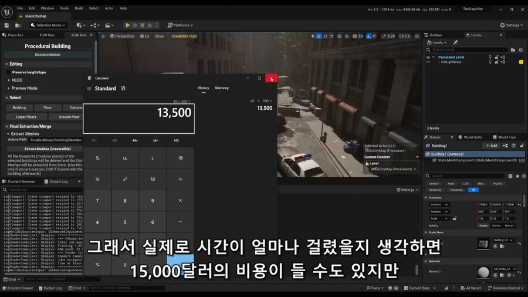Toggle the Preserve length/type checkbox
528x297 pixels.
[x=8, y=72]
